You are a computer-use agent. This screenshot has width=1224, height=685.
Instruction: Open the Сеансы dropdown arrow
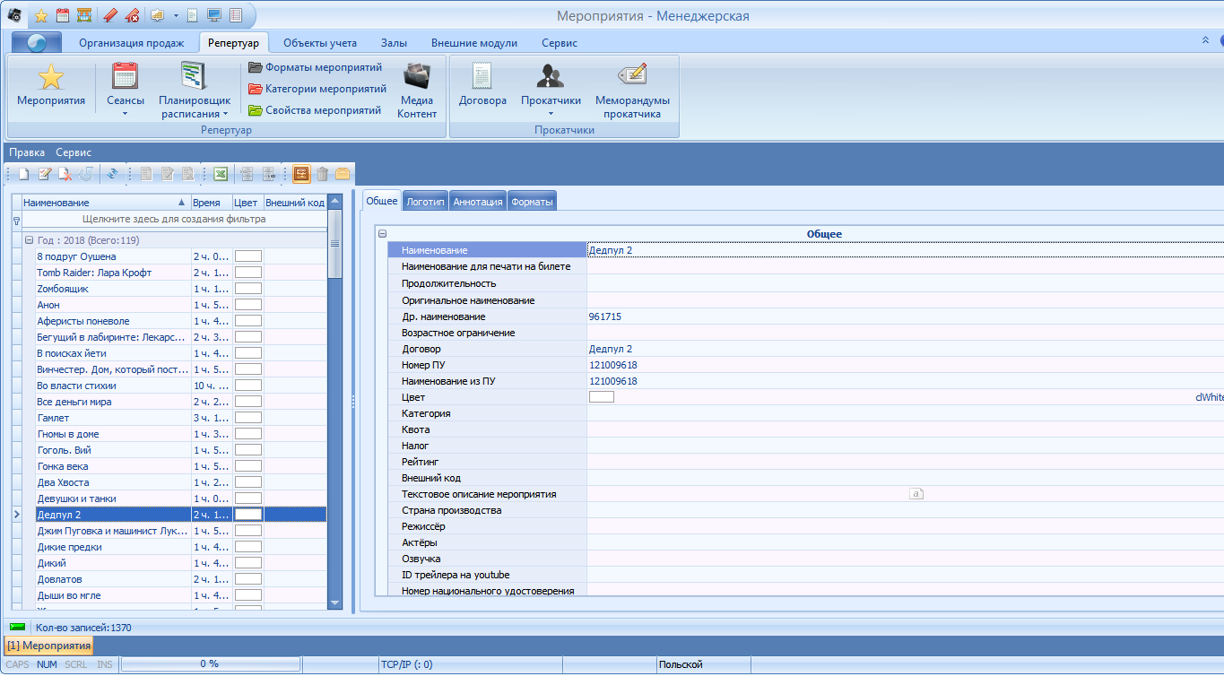pyautogui.click(x=125, y=114)
